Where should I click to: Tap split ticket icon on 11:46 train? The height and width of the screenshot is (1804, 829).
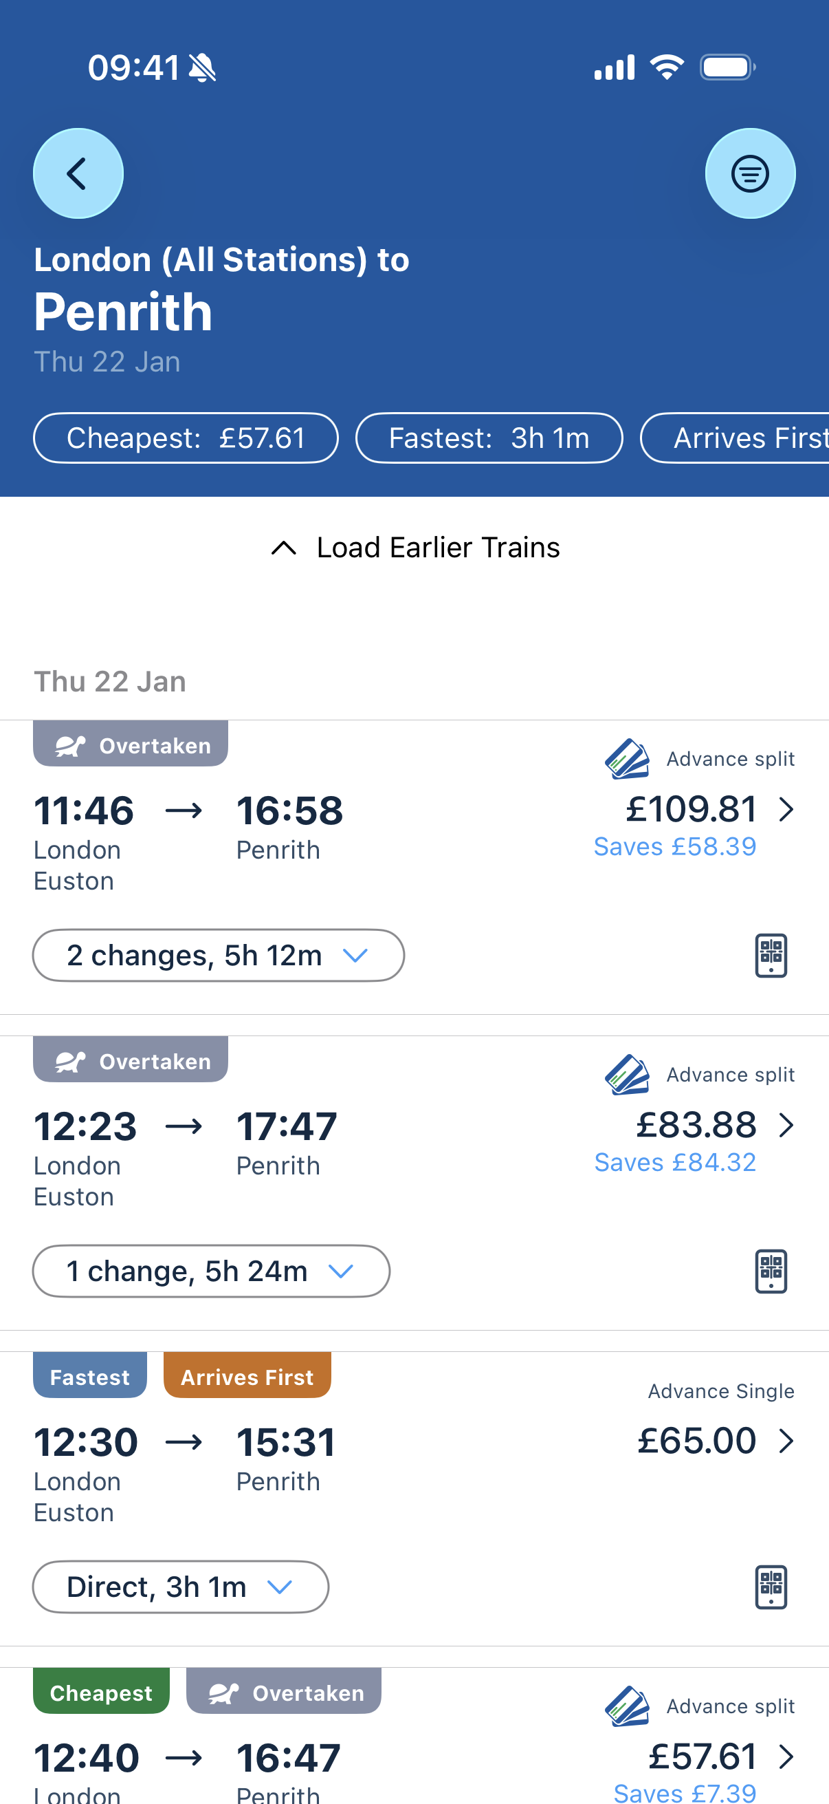pyautogui.click(x=627, y=759)
